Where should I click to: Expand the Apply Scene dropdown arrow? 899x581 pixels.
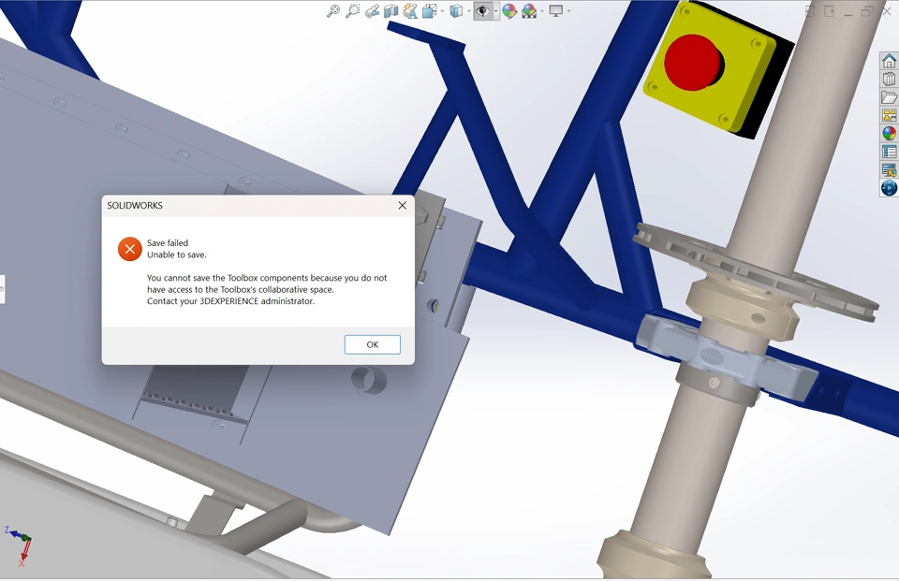pos(542,11)
